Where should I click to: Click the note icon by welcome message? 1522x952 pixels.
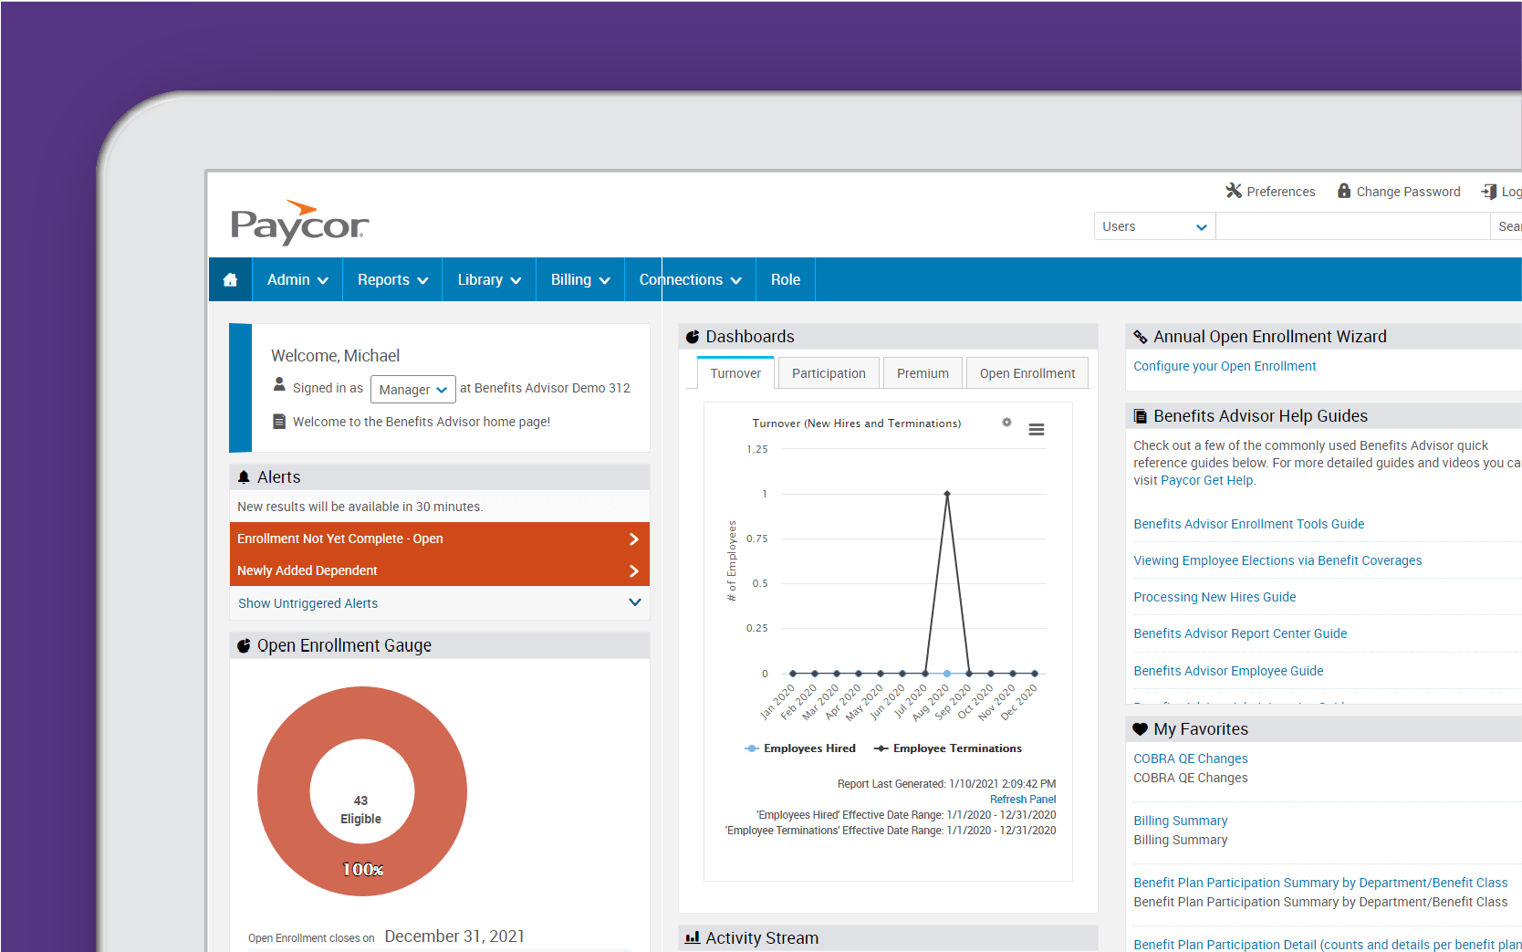tap(279, 422)
